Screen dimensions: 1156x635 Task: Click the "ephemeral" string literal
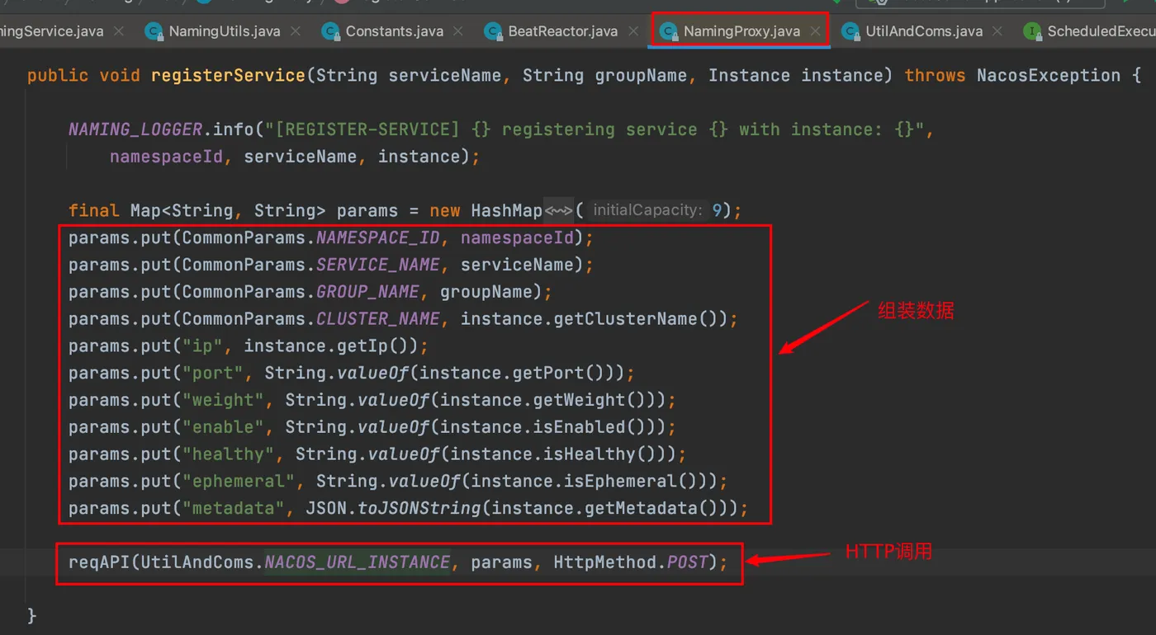(x=239, y=482)
